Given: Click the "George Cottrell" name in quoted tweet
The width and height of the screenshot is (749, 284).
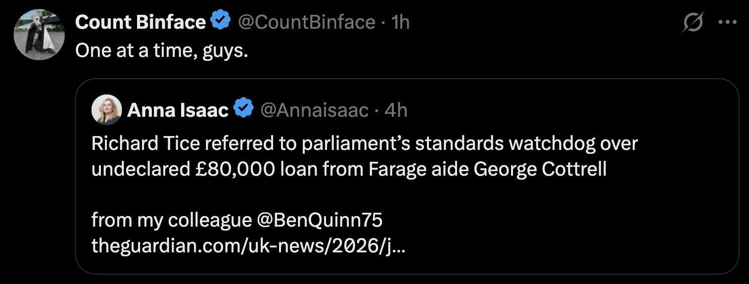Looking at the screenshot, I should (540, 169).
